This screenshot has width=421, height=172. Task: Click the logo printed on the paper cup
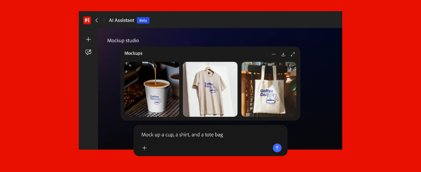click(x=156, y=100)
